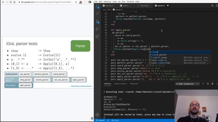Select the TERMINAL panel tab
Viewport: 218px width, 122px height.
point(107,84)
